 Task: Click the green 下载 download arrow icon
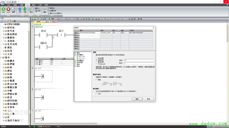tap(25, 9)
